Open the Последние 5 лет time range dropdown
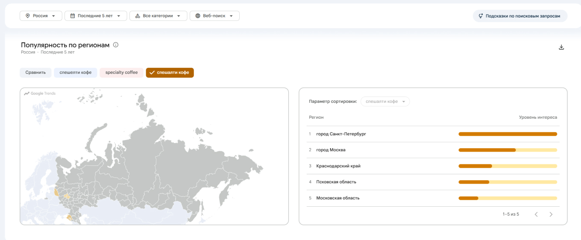The image size is (581, 240). (96, 16)
